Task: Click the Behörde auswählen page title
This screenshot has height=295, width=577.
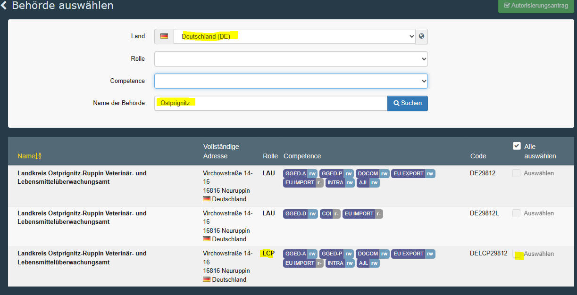Action: click(x=63, y=6)
